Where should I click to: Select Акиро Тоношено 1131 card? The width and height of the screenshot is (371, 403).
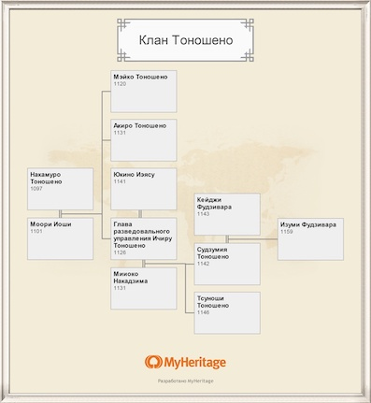pyautogui.click(x=144, y=140)
